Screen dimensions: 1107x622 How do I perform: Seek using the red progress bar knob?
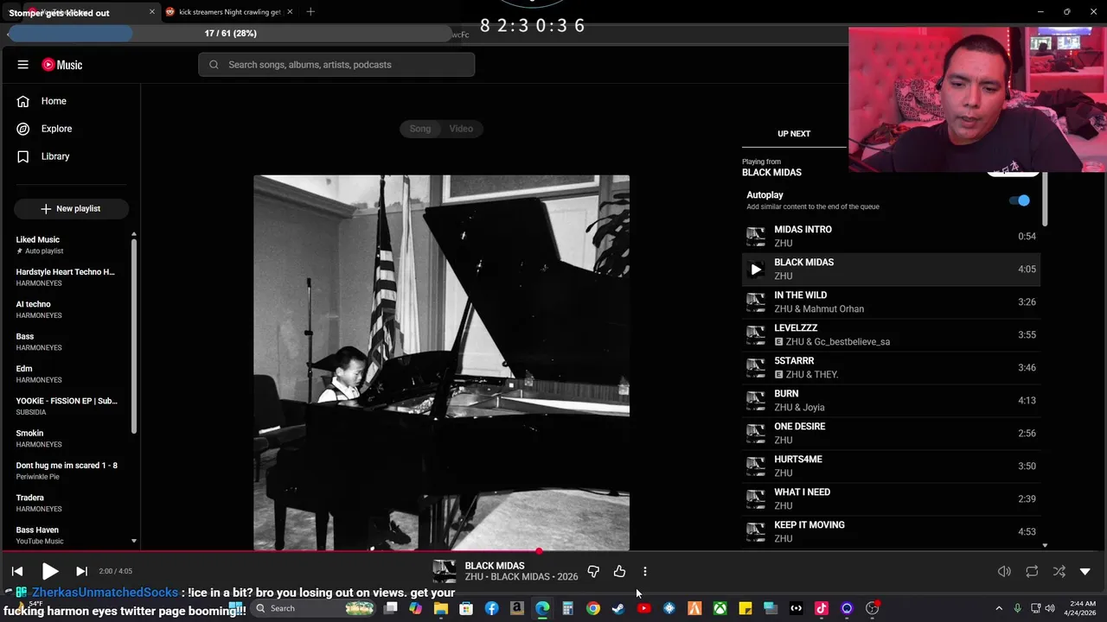click(x=539, y=551)
